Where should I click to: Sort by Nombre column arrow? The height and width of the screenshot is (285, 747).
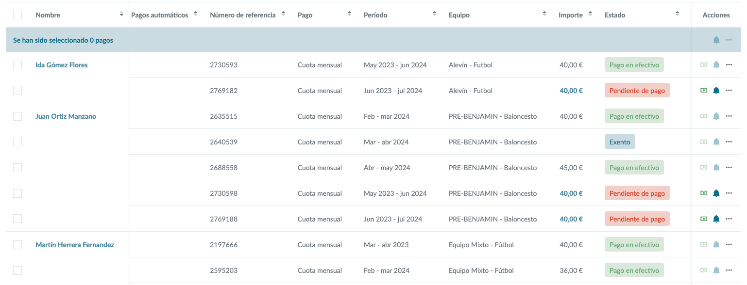121,15
